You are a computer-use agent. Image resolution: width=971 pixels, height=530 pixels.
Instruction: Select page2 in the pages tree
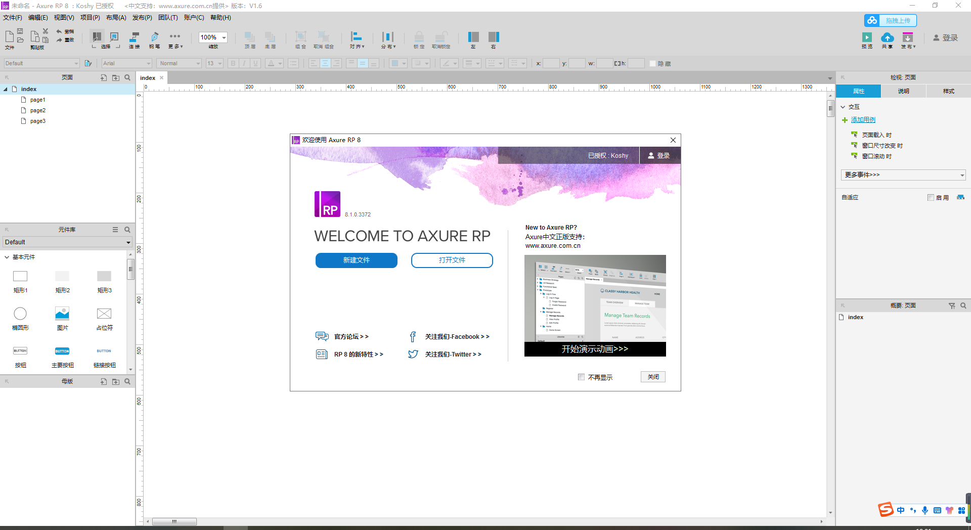tap(38, 110)
